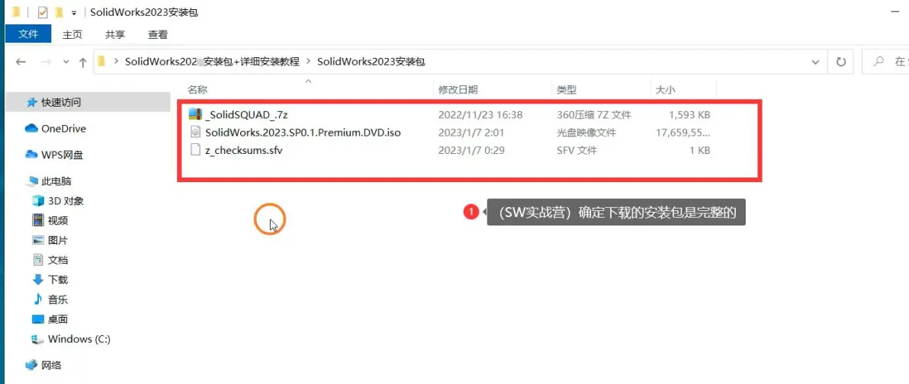Click the properties checkmark icon in title bar

42,12
